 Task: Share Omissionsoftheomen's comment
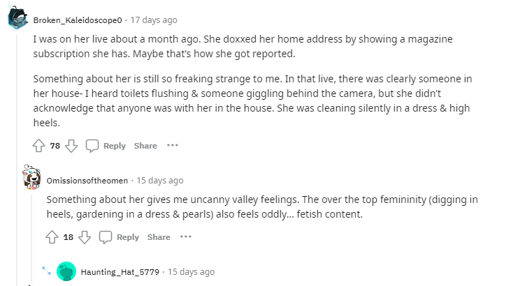coord(159,237)
